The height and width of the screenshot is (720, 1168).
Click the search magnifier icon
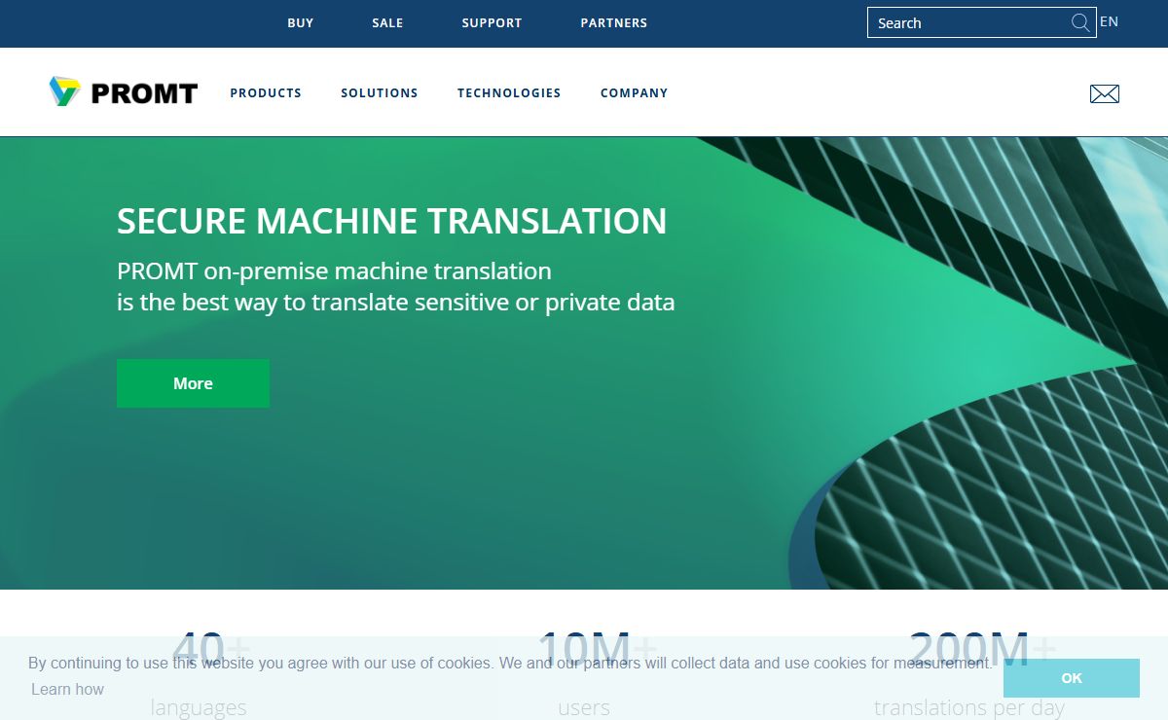(1080, 22)
